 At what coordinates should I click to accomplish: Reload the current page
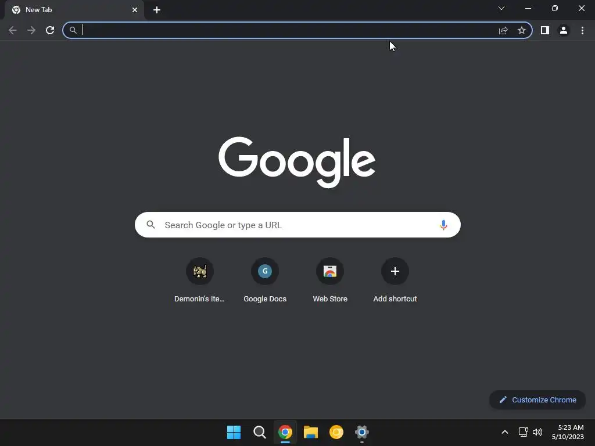tap(50, 30)
